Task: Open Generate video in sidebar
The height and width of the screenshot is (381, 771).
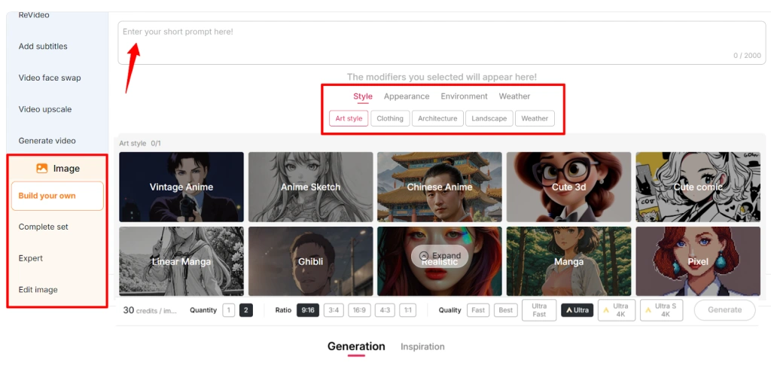Action: (47, 141)
